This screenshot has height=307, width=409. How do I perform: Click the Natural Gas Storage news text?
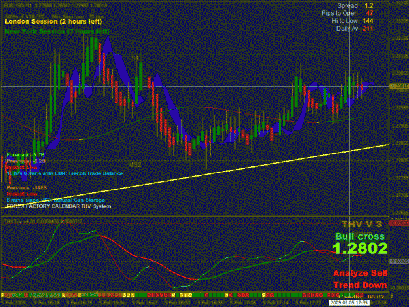[x=56, y=200]
